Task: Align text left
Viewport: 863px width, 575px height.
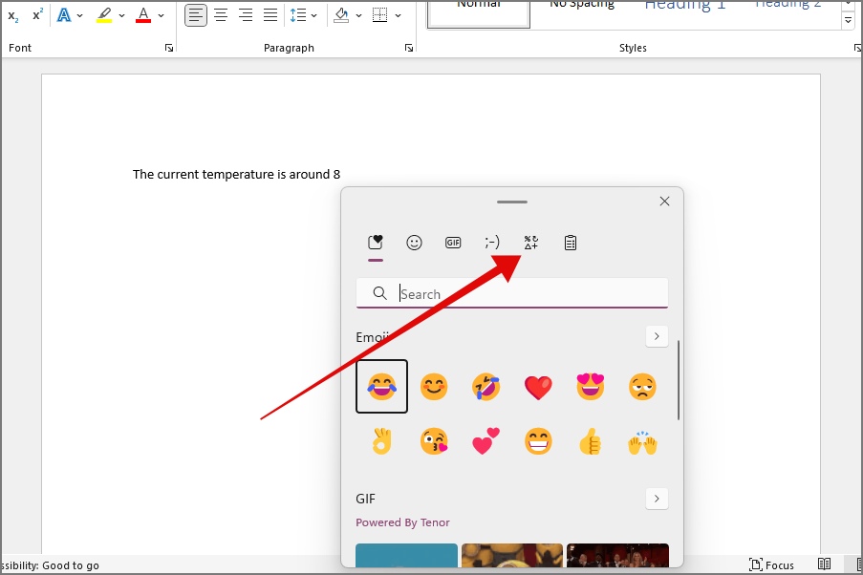Action: click(196, 15)
